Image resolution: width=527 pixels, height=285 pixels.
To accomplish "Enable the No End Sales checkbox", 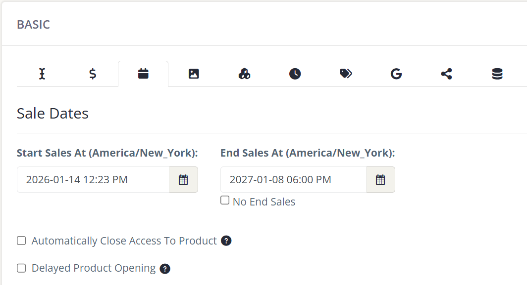I will coord(224,200).
